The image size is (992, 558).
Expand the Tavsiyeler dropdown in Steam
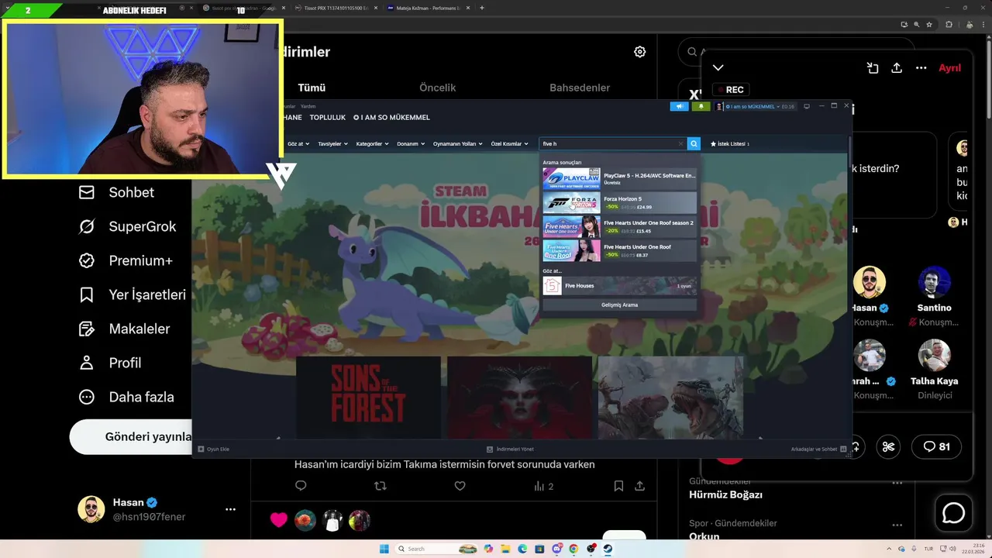(332, 143)
